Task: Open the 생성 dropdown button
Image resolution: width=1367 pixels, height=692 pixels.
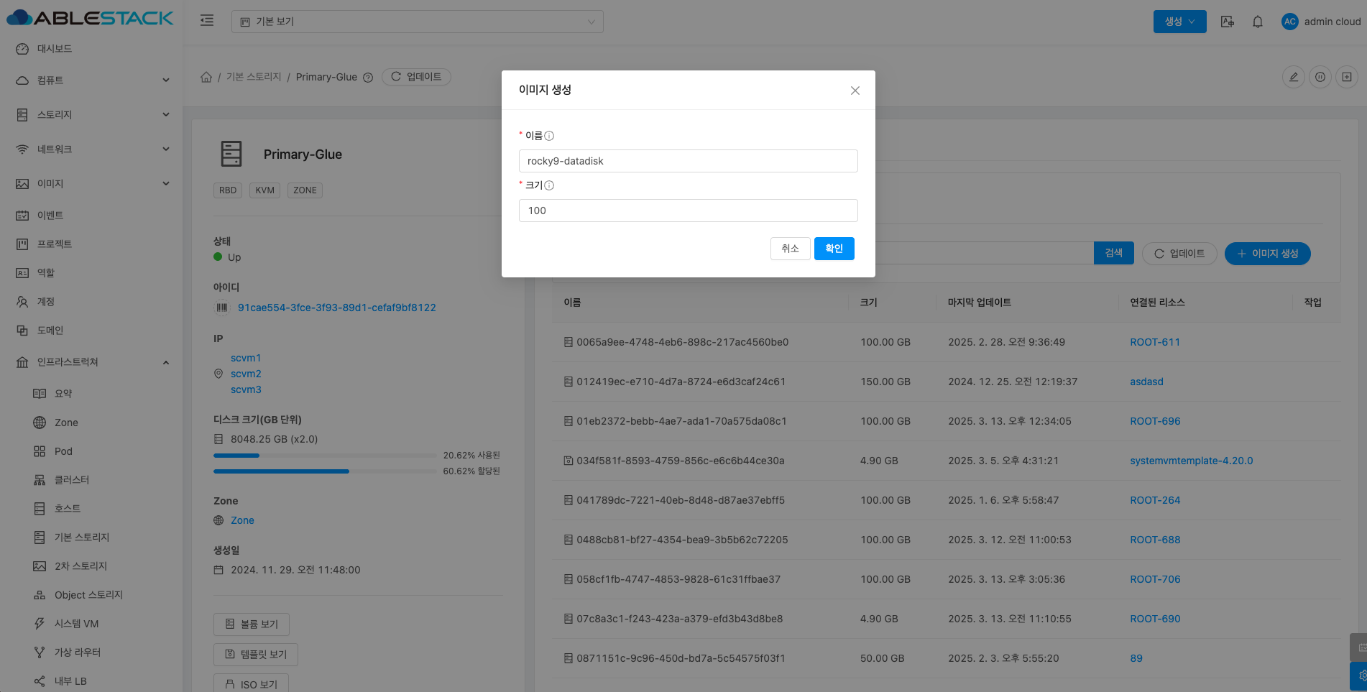Action: coord(1179,22)
